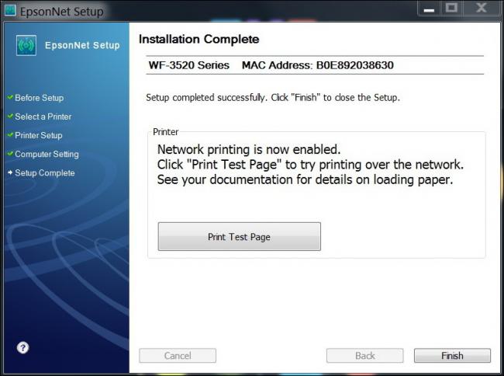504x376 pixels.
Task: Click the 'Network printing is now enabled' line
Action: [249, 150]
